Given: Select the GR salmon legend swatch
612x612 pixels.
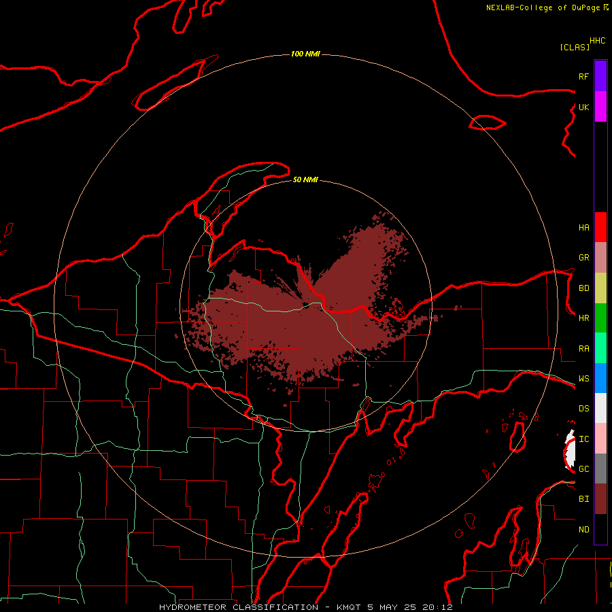Looking at the screenshot, I should coord(600,258).
